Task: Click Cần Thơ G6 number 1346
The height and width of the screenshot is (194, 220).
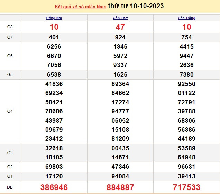Action: click(x=120, y=47)
